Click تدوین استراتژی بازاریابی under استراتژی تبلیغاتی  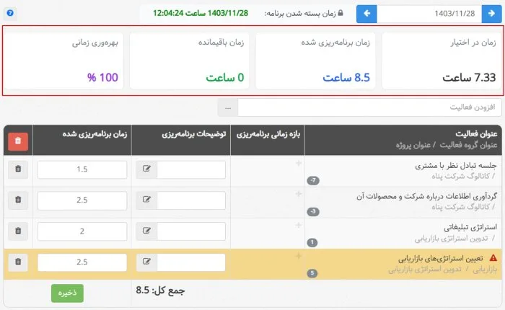451,239
